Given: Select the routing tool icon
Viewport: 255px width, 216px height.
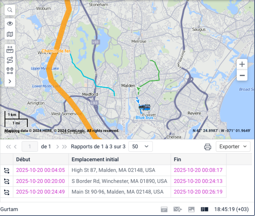Looking at the screenshot, I should point(10,60).
